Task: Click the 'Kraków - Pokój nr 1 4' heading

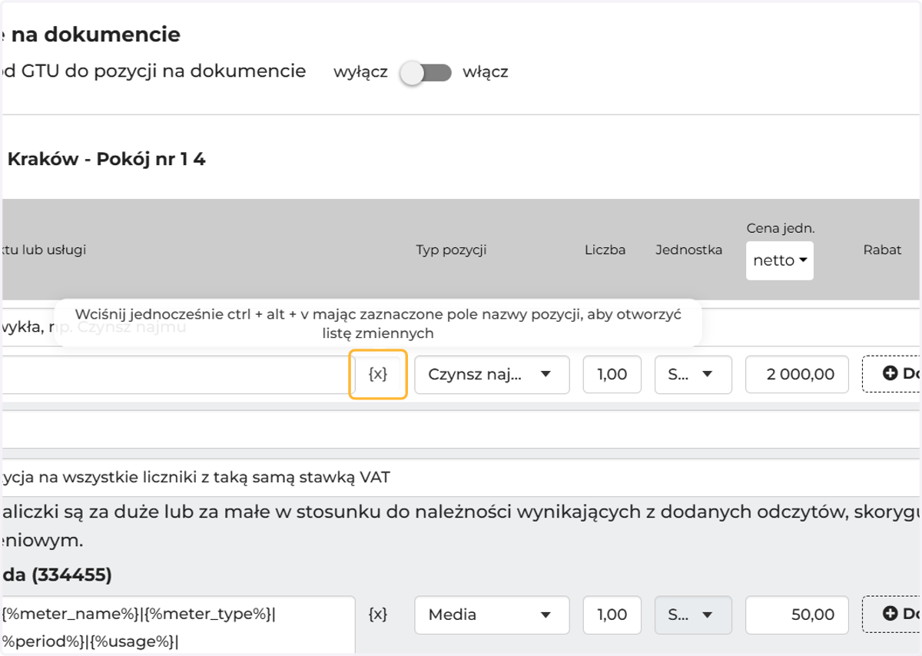Action: (x=106, y=160)
